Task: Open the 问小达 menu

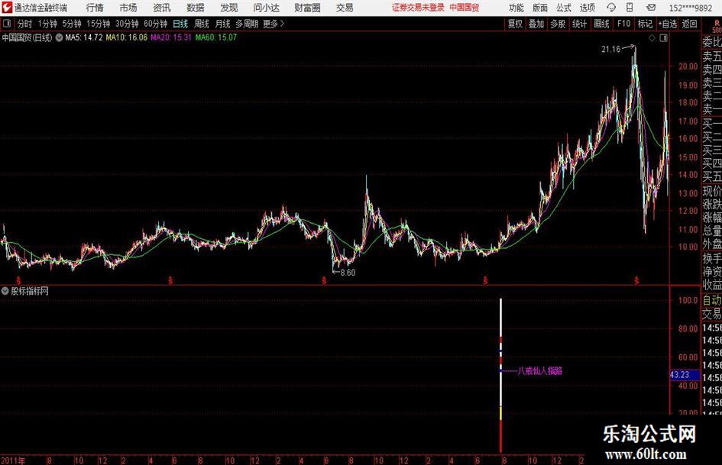Action: (x=266, y=8)
